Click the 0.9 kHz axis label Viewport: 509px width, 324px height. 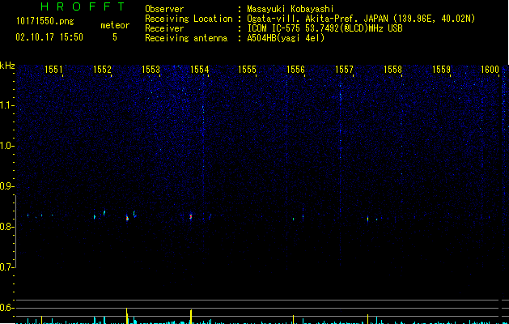pos(7,186)
